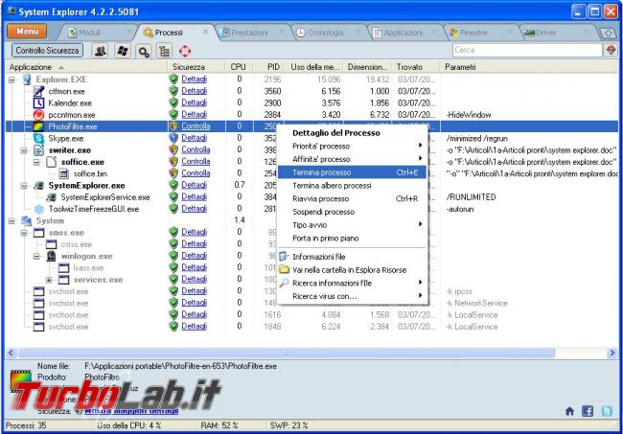Select Vai nella cartella in Esplora Risorse

(x=352, y=270)
